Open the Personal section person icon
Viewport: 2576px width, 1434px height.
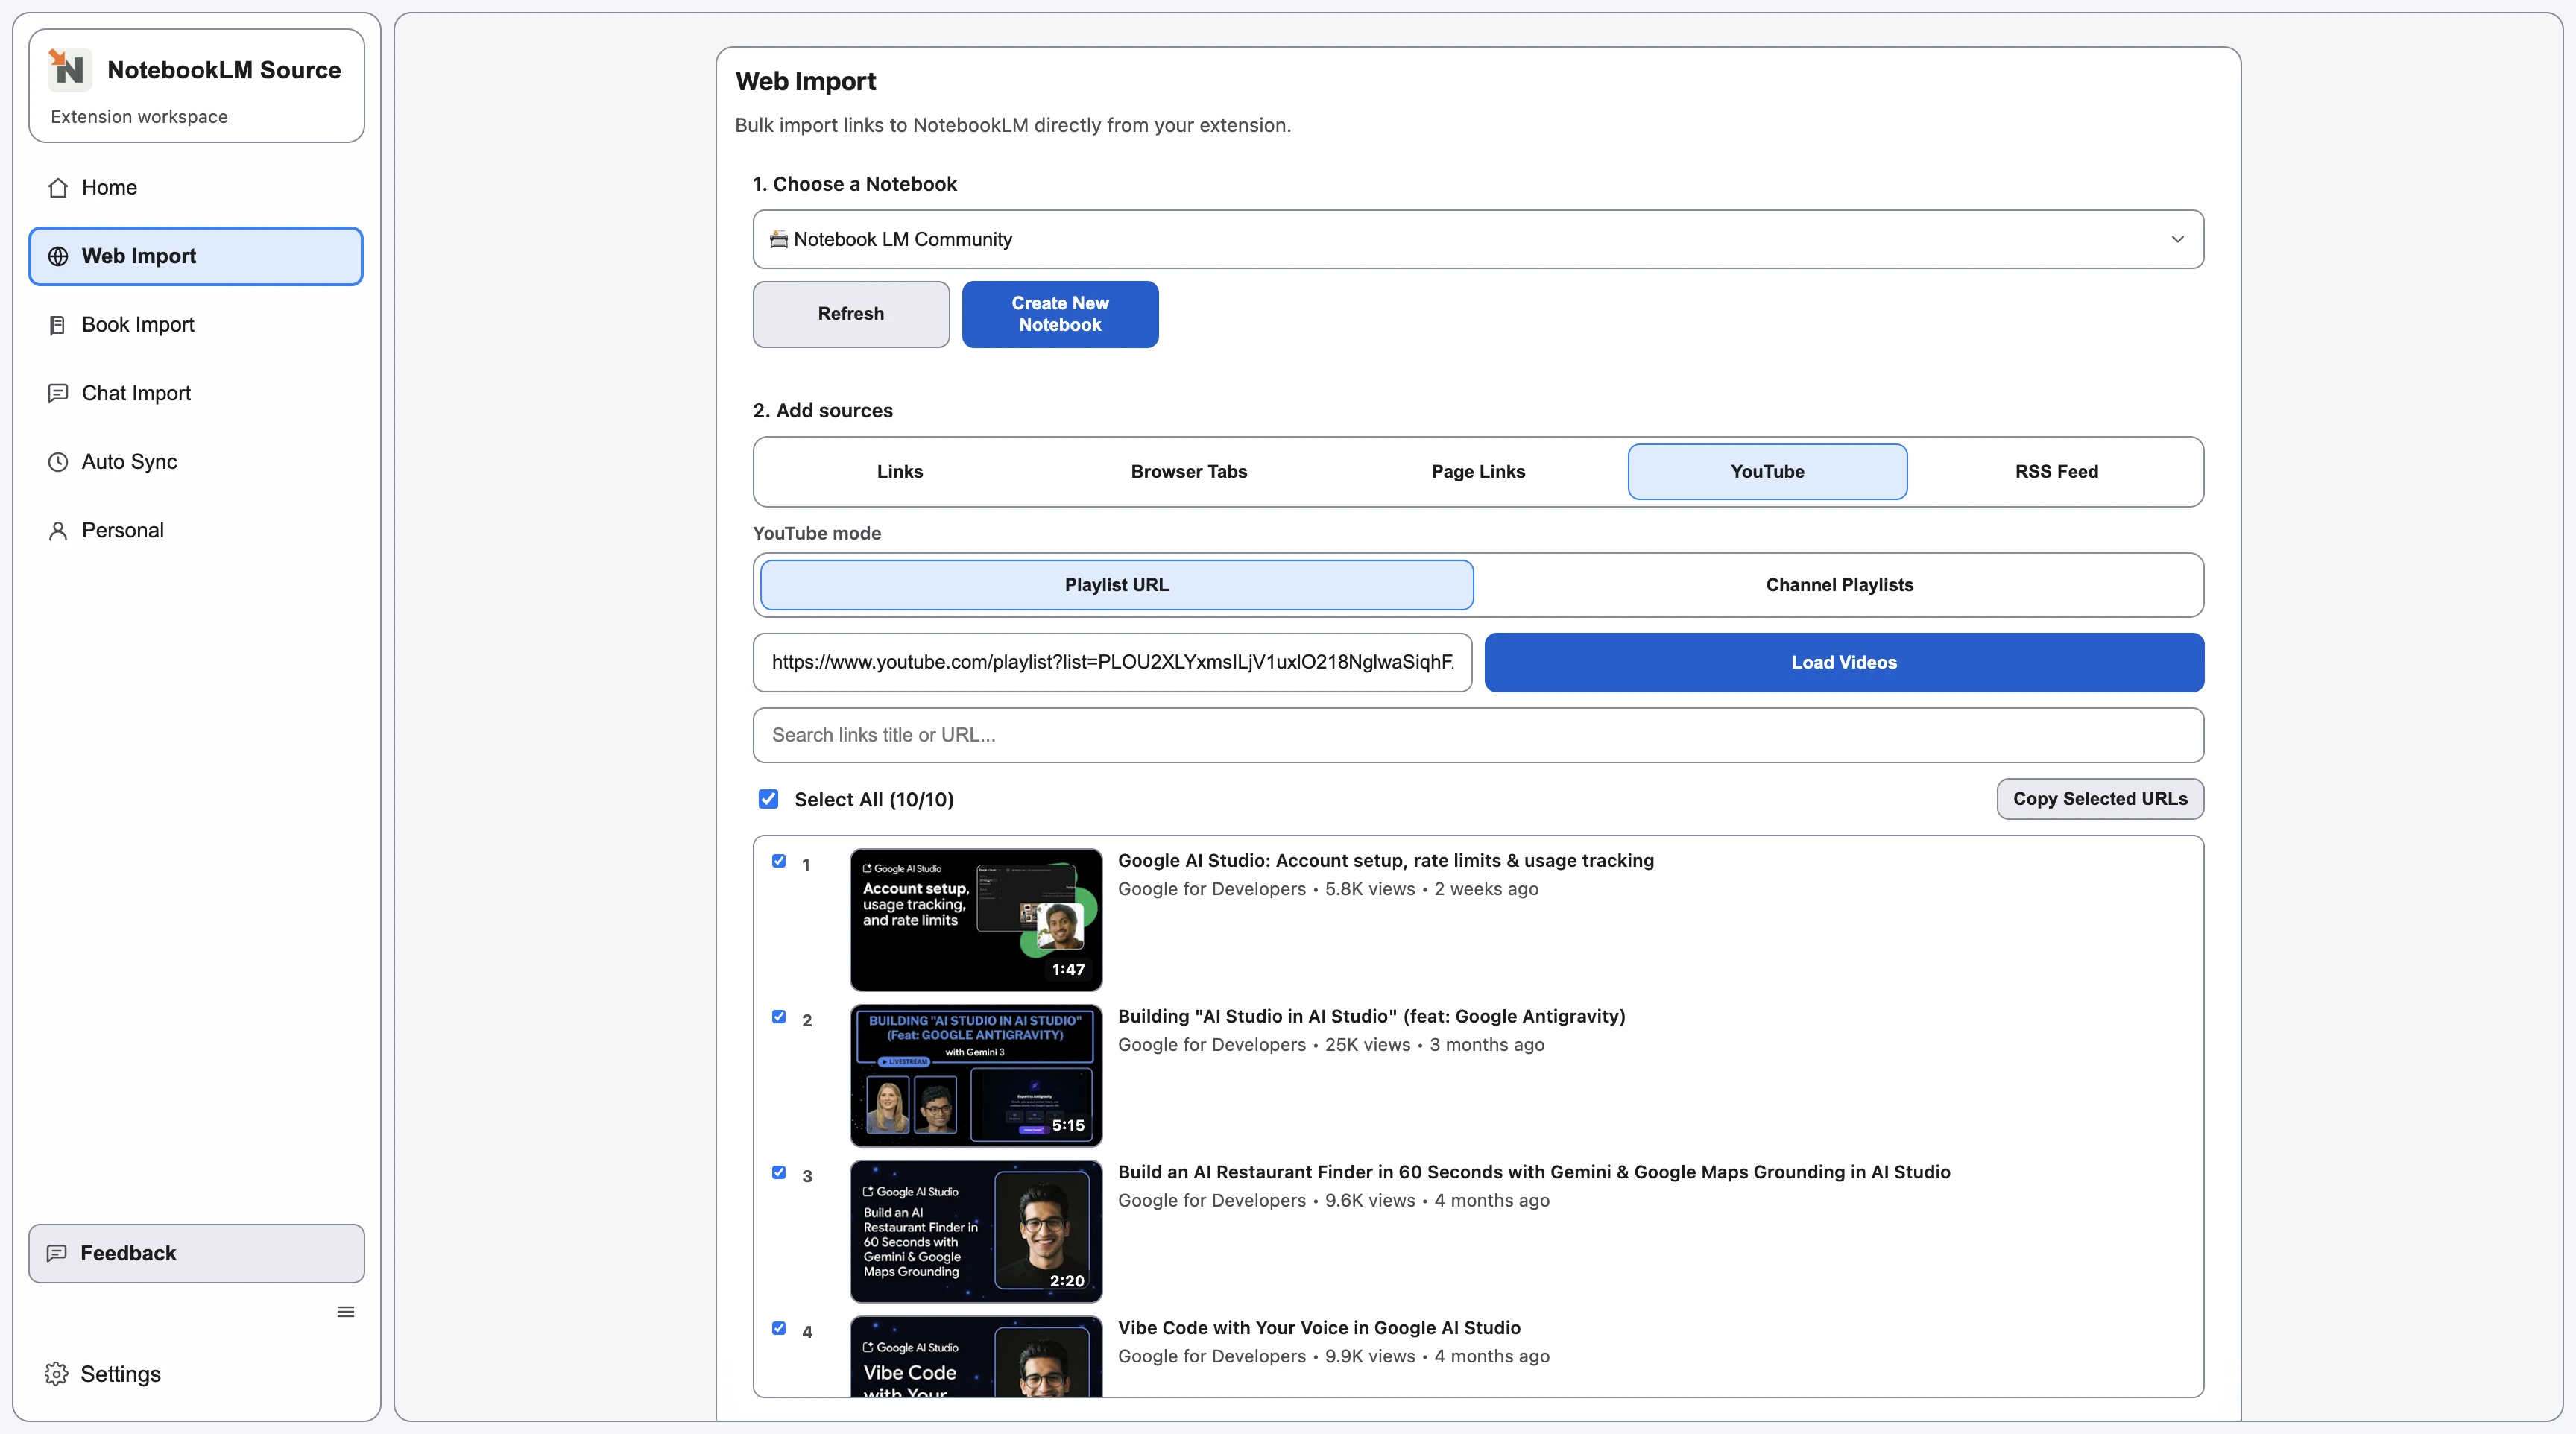(x=58, y=529)
